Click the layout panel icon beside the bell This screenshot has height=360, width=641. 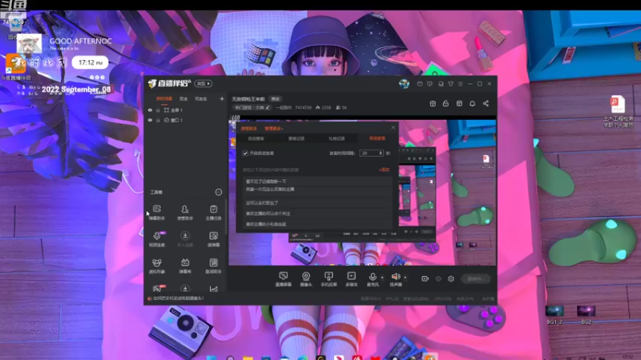(x=459, y=104)
